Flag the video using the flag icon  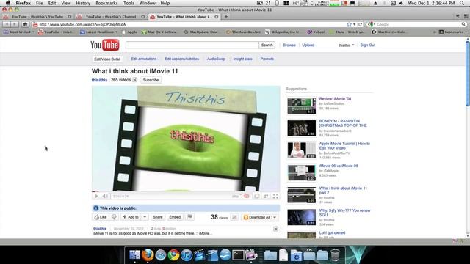point(189,217)
